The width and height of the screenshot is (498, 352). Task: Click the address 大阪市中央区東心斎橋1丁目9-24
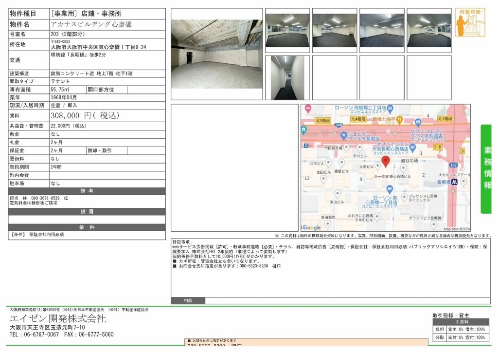pyautogui.click(x=98, y=47)
